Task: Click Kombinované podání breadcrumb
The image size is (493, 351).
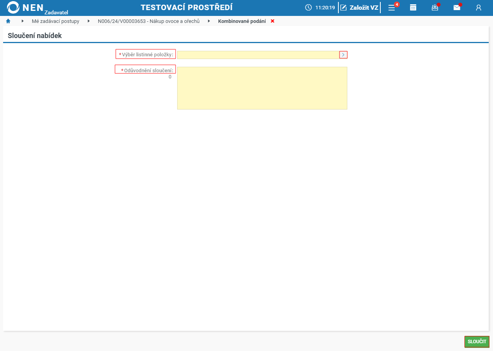Action: [242, 21]
